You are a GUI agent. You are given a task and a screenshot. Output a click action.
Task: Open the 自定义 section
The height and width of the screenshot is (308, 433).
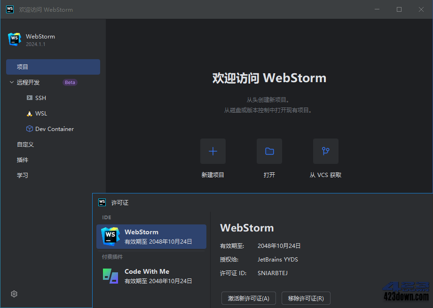(x=25, y=144)
